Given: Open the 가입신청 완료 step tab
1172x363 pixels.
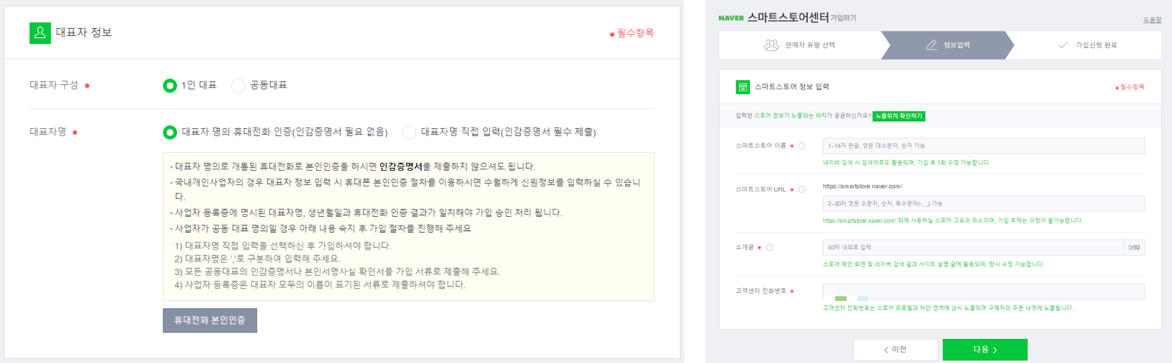Looking at the screenshot, I should coord(1088,45).
